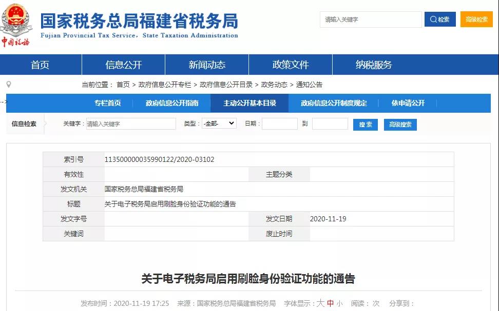Focus the 关键字 input in 信息检索
Image resolution: width=499 pixels, height=311 pixels.
coord(131,124)
